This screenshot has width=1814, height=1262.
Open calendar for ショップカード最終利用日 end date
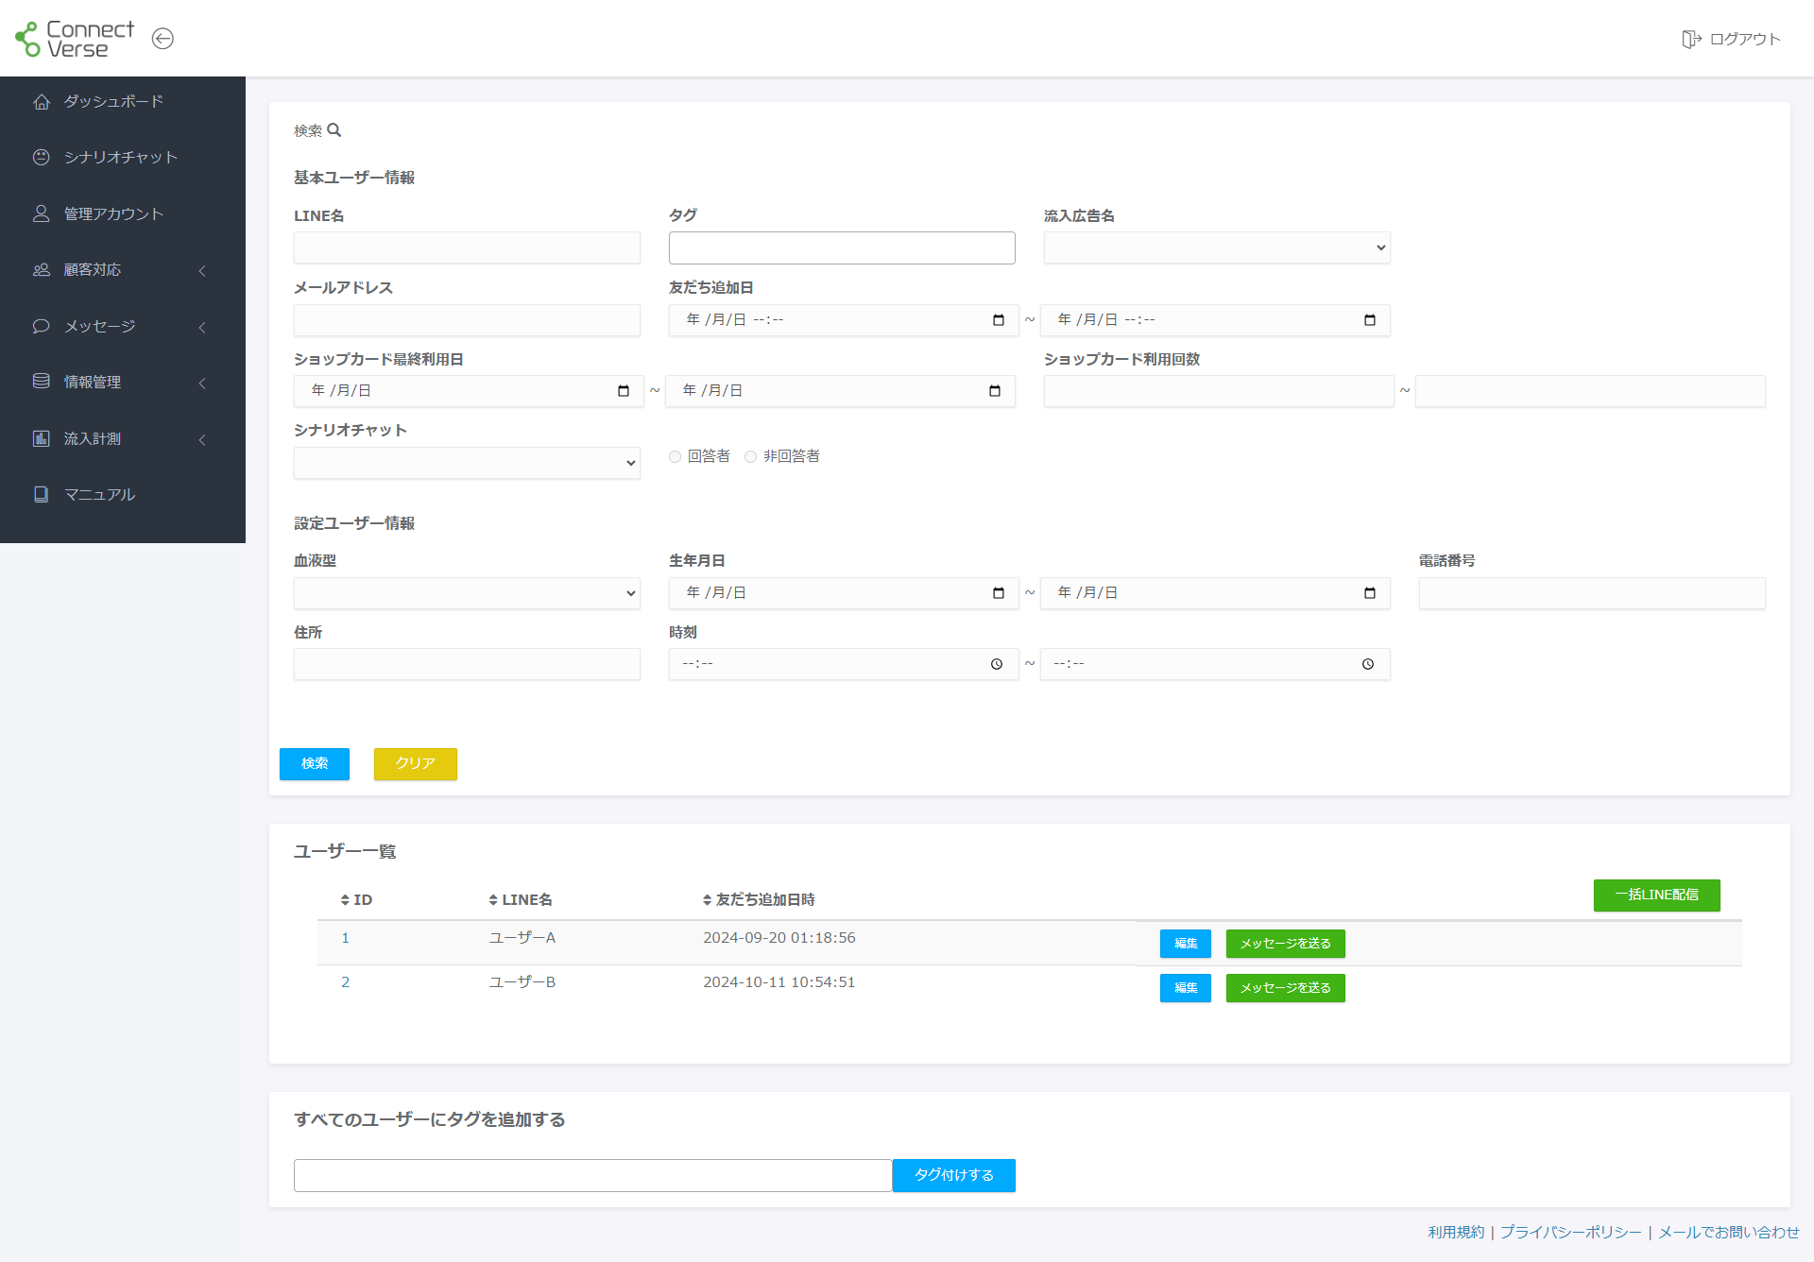(995, 391)
